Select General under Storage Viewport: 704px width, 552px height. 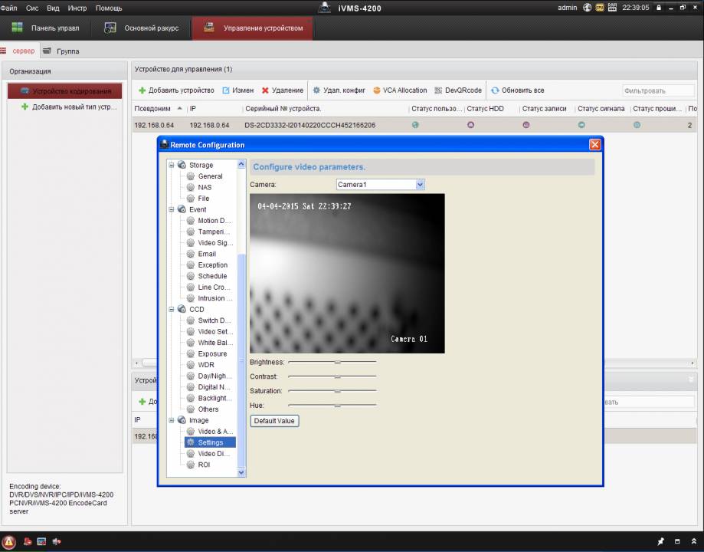click(x=210, y=176)
